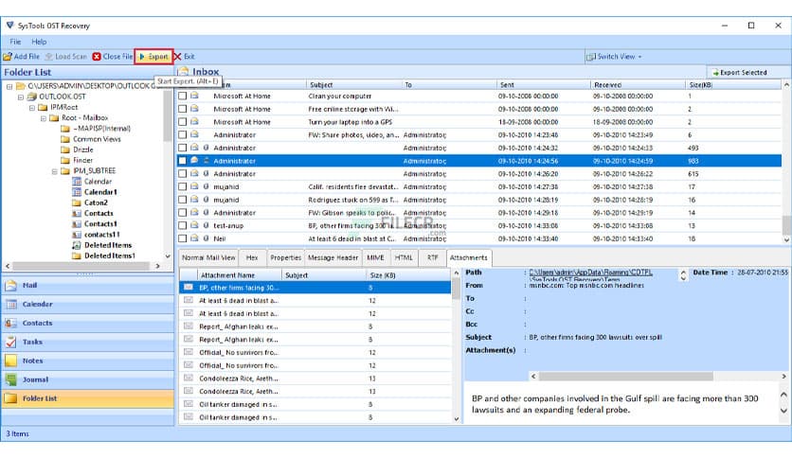Screen dimensions: 792x458
Task: Select the Drizzle folder
Action: [x=82, y=150]
